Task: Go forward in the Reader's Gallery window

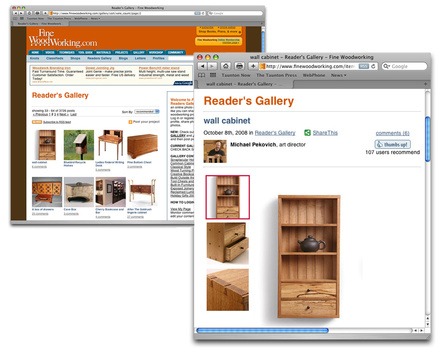Action: click(x=21, y=13)
